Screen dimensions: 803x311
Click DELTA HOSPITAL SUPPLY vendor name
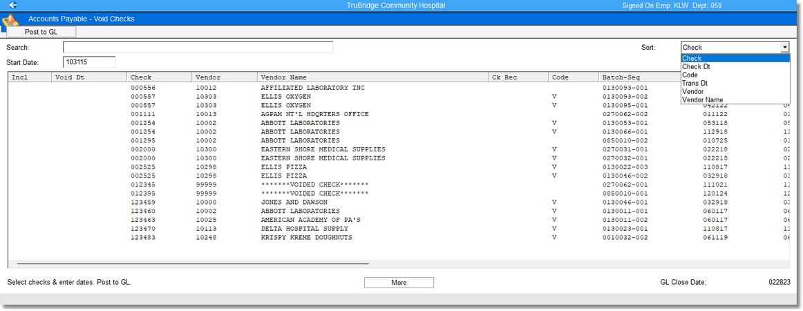[x=304, y=229]
